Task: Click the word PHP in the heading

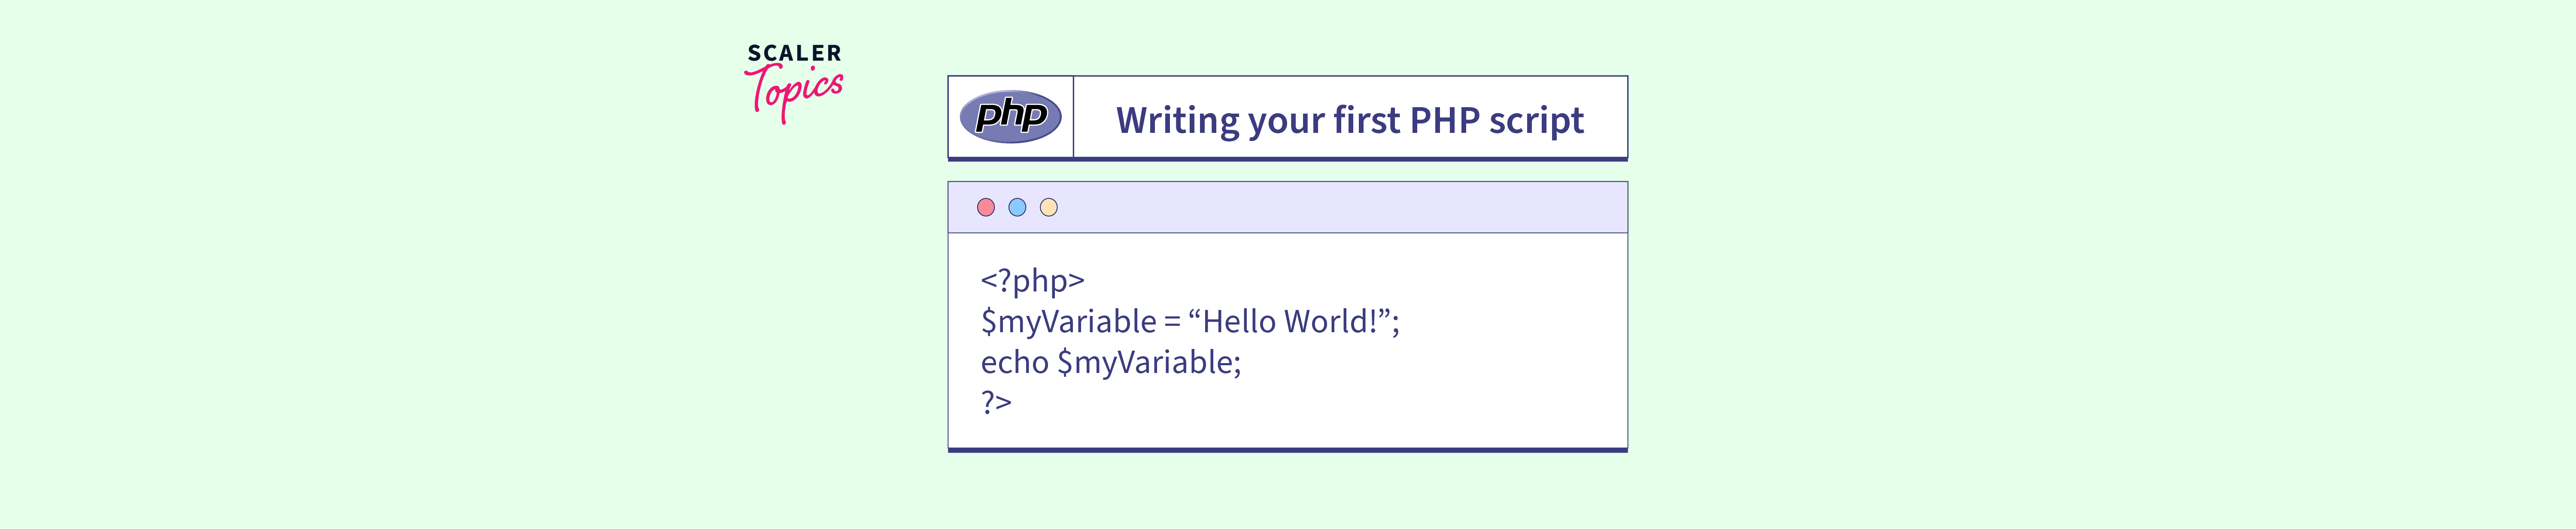Action: (1444, 121)
